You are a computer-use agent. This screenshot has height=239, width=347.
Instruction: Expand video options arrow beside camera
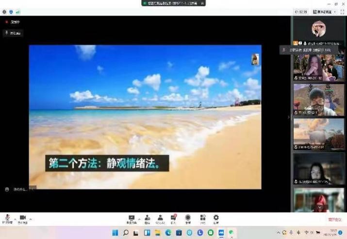point(31,219)
